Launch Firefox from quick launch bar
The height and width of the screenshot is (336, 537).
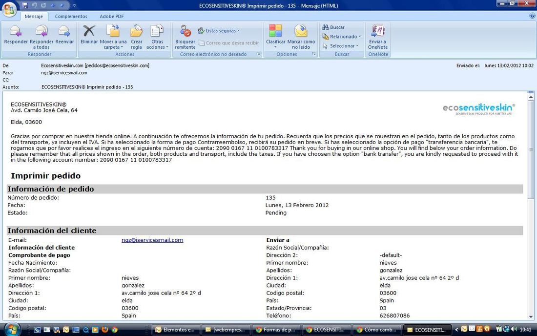[x=105, y=330]
